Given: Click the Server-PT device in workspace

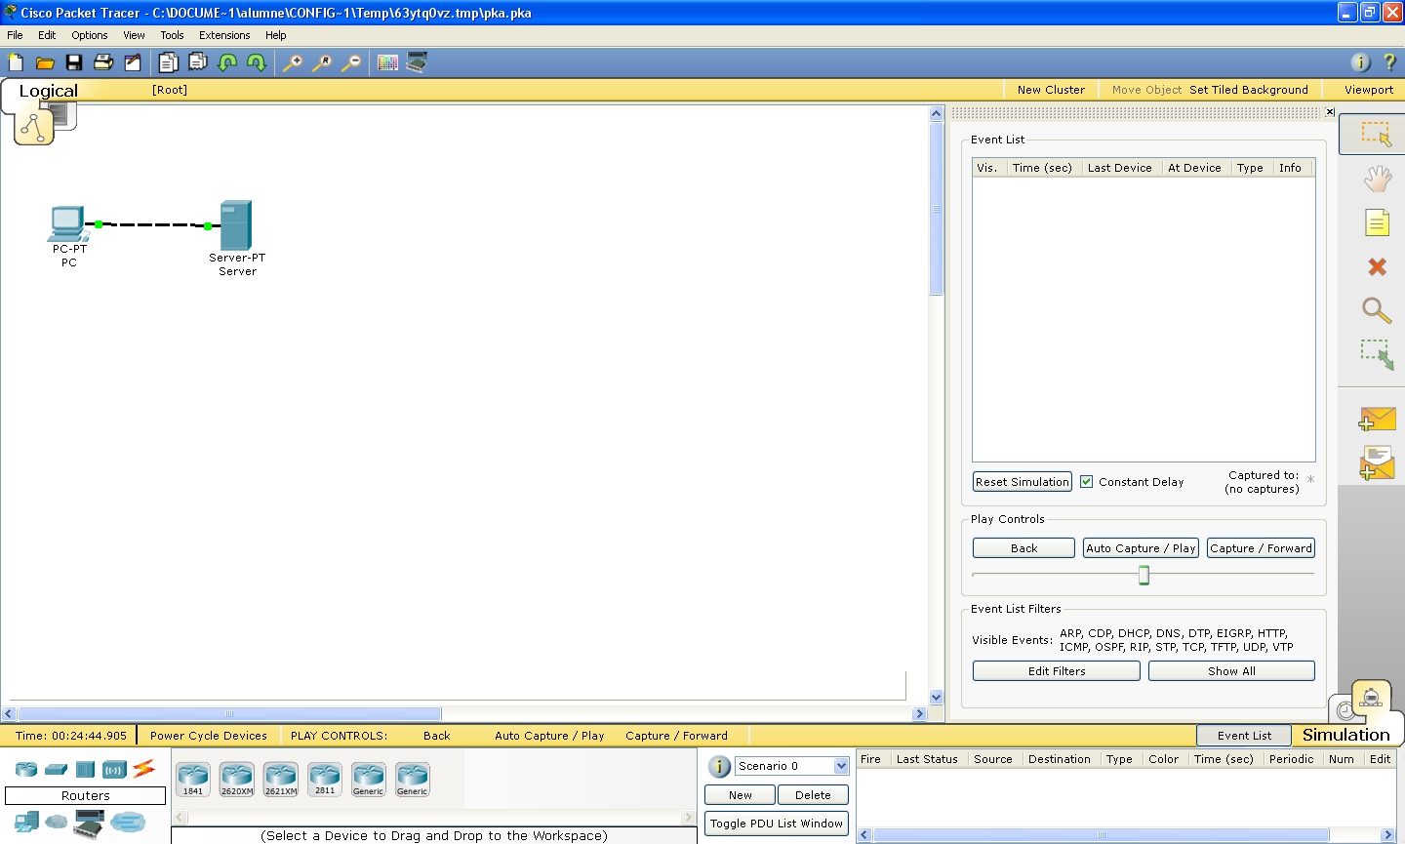Looking at the screenshot, I should pyautogui.click(x=235, y=225).
